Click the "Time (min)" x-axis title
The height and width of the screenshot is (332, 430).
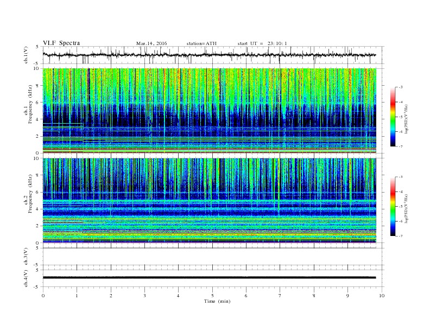point(217,301)
